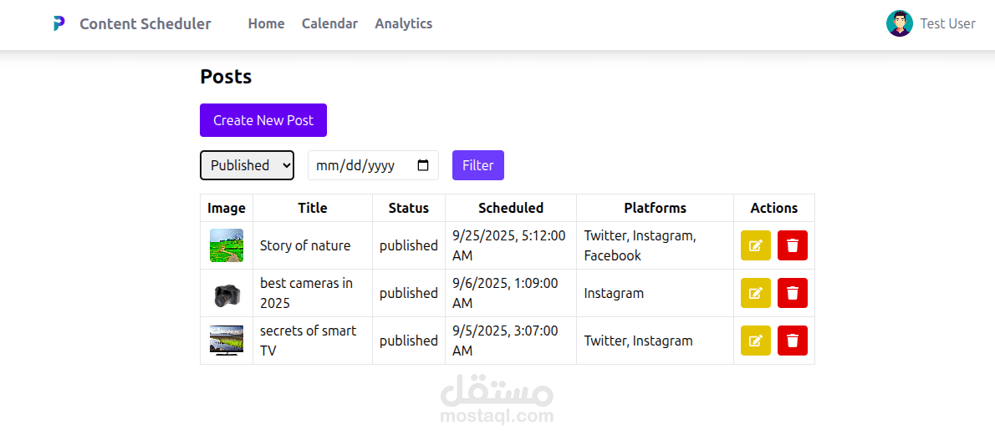Delete the secrets of smart TV post

[x=792, y=341]
